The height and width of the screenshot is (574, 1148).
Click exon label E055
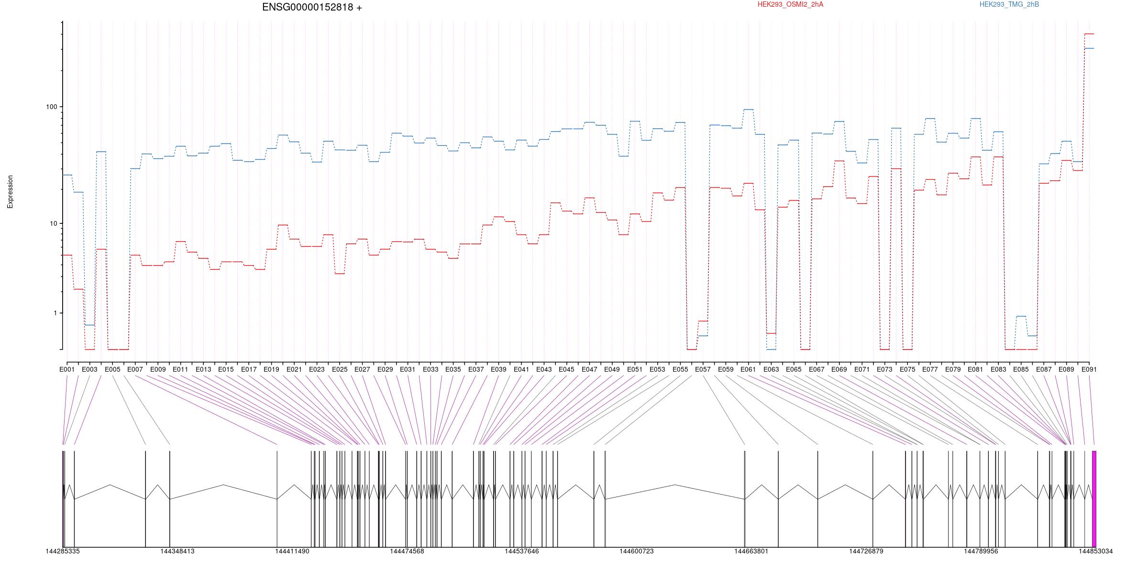point(680,369)
